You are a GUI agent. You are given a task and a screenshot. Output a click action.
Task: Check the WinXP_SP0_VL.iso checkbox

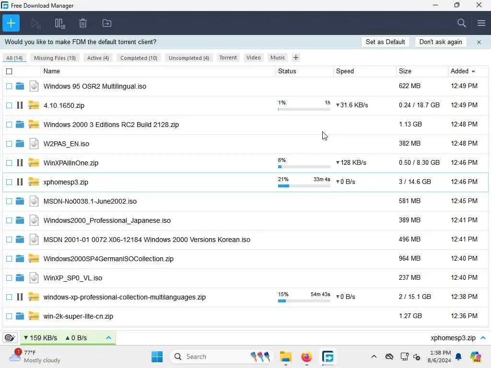coord(9,278)
